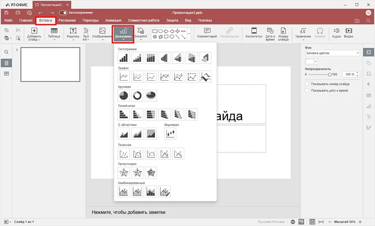
Task: Open search in left sidebar
Action: [7, 52]
